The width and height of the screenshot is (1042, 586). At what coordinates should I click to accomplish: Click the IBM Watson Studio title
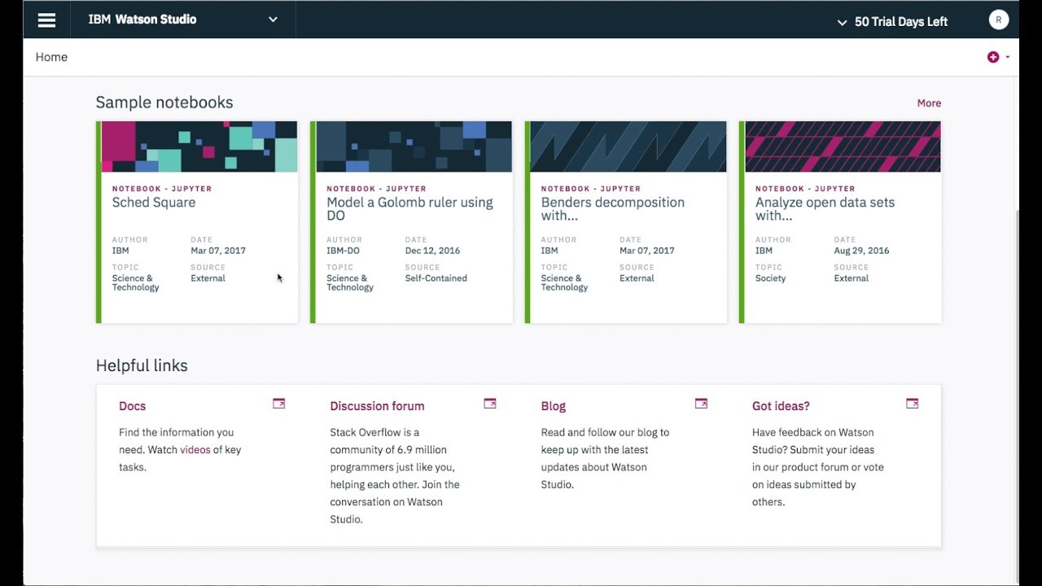(x=142, y=20)
